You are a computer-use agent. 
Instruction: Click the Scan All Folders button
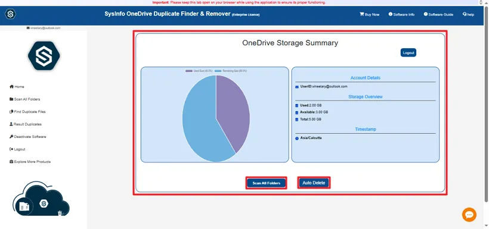point(267,183)
